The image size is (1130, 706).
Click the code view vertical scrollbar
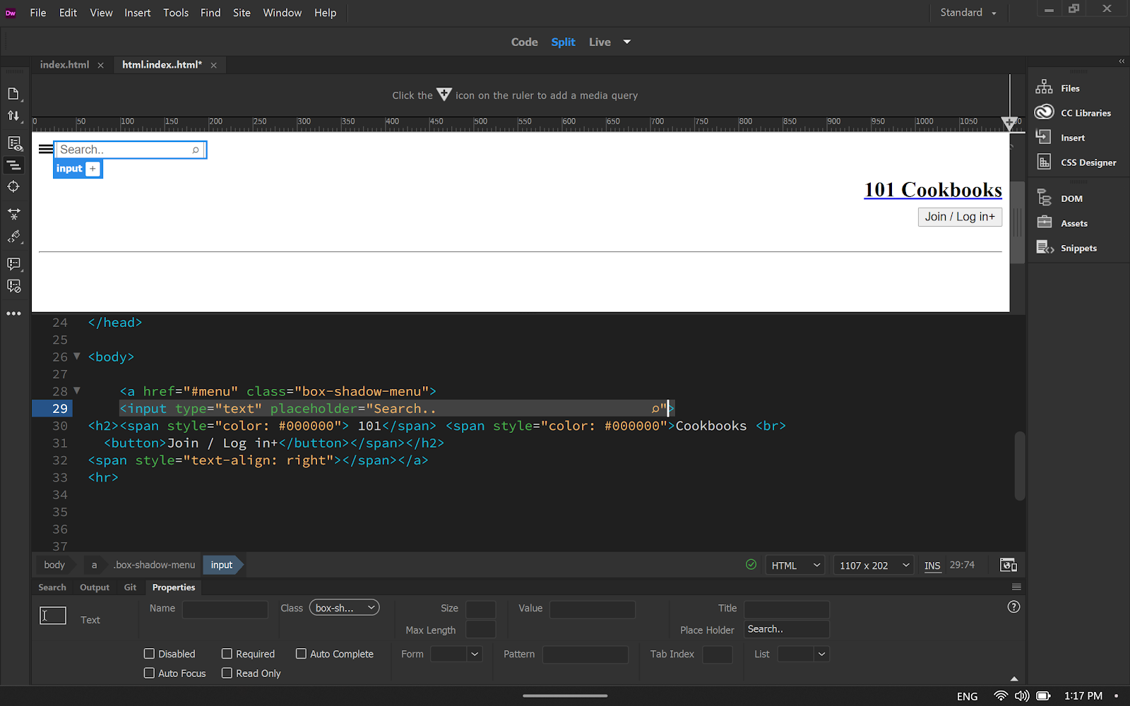tap(1019, 466)
